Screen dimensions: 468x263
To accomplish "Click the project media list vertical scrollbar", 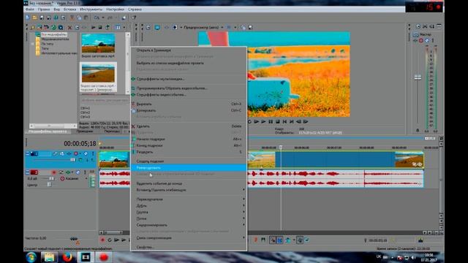I will (x=128, y=63).
